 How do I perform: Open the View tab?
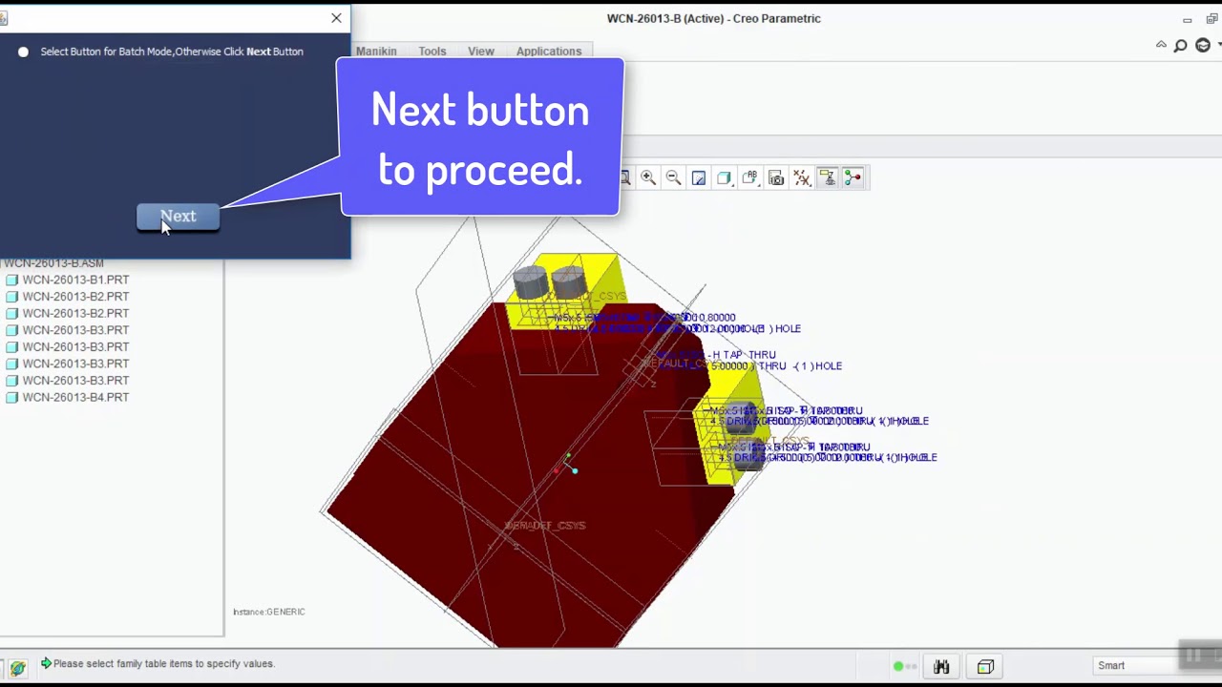click(481, 52)
